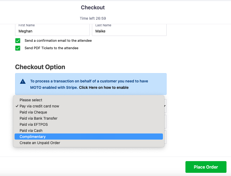This screenshot has width=231, height=176.
Task: Select Paid via EFTPOS payment option
Action: pos(89,124)
